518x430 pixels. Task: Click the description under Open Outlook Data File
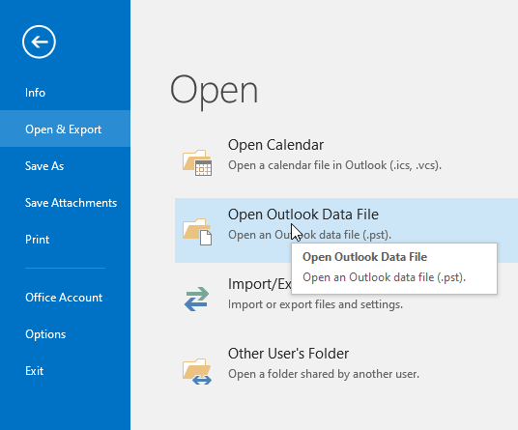[309, 235]
